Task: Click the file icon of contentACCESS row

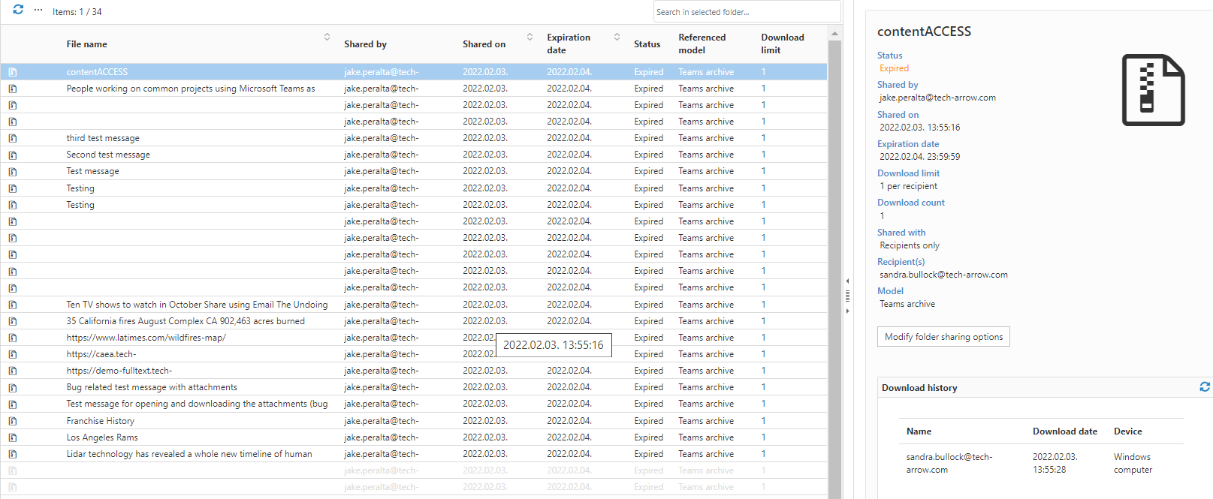Action: click(x=13, y=72)
